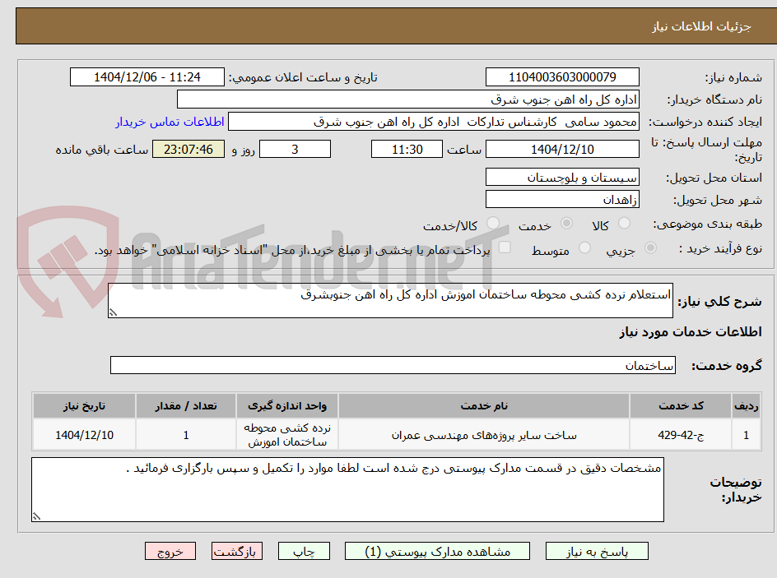Click the ردیف column header
The height and width of the screenshot is (578, 777).
click(x=747, y=406)
